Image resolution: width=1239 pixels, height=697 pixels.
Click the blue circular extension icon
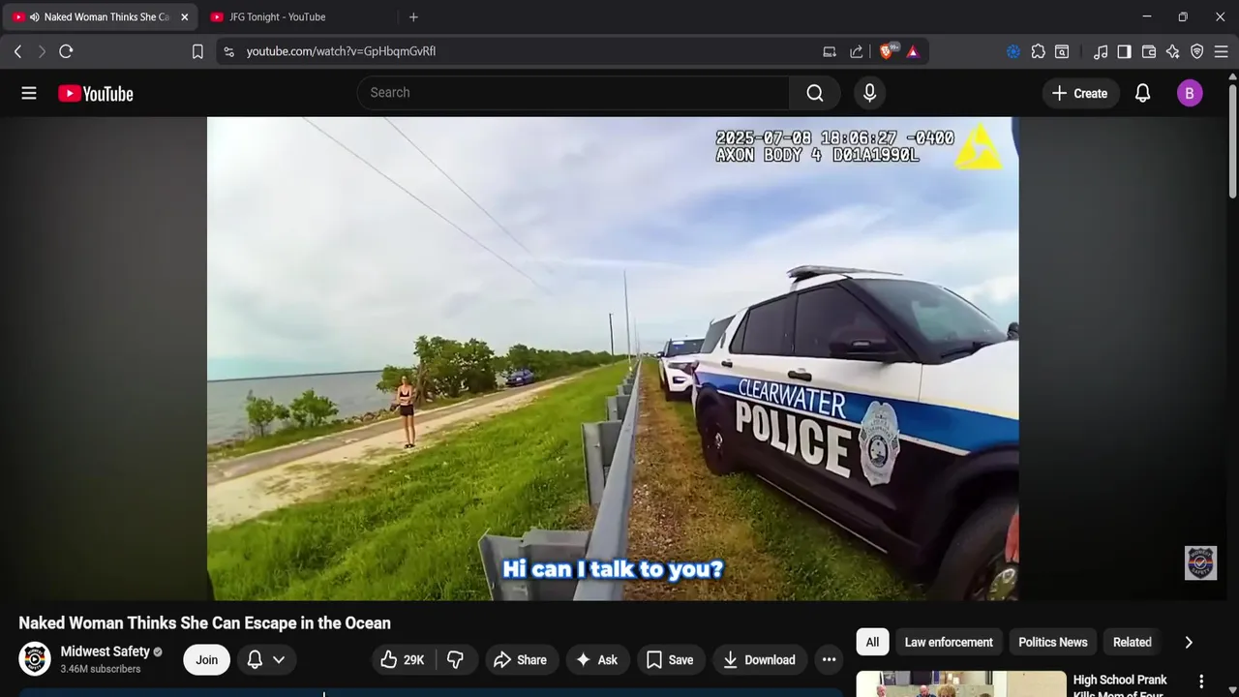pyautogui.click(x=1013, y=51)
